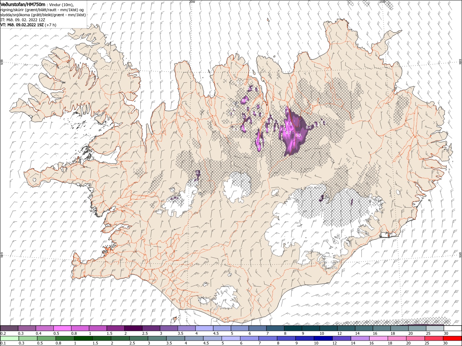Screen dimensions: 462x346
Task: Pick lower scale swatch between 1.5 and 2
Action: [x=101, y=338]
